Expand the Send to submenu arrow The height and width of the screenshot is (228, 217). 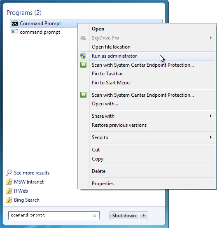[x=210, y=137]
